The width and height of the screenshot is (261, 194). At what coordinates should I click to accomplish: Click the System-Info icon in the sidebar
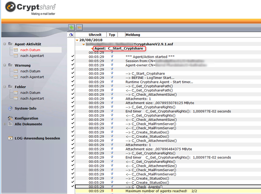coord(10,108)
